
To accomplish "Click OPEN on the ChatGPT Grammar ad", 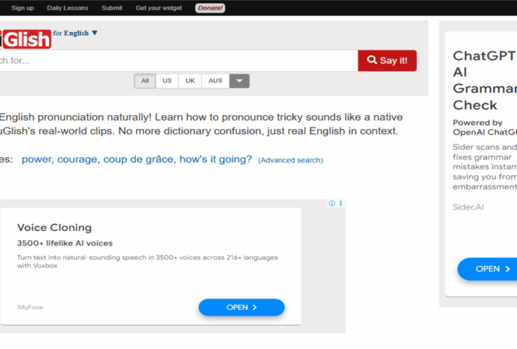I will (x=488, y=269).
